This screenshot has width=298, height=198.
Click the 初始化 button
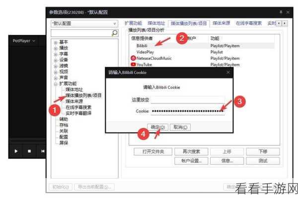61,187
